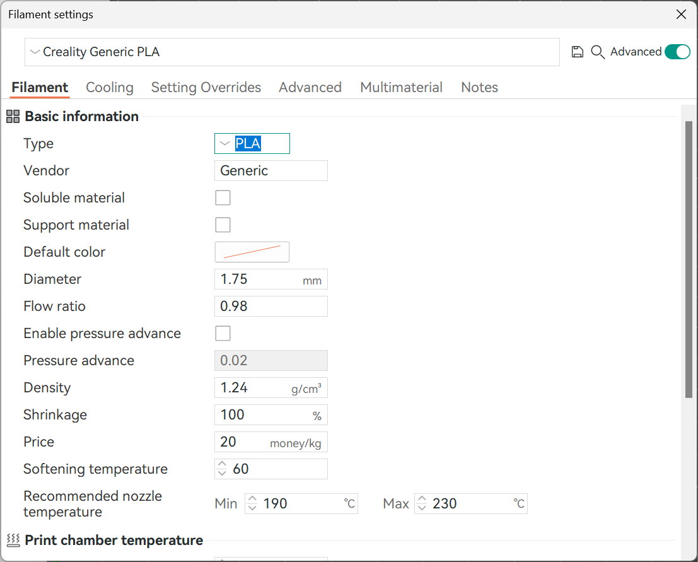Open the Setting Overrides tab
The image size is (698, 562).
tap(206, 87)
